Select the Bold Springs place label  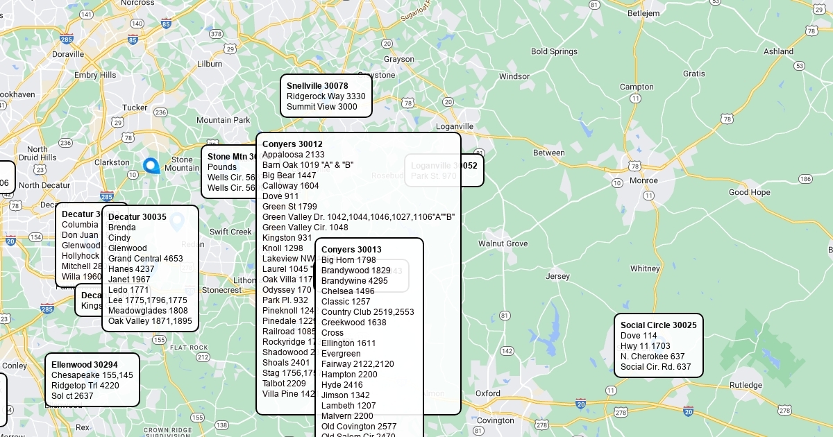(x=553, y=51)
